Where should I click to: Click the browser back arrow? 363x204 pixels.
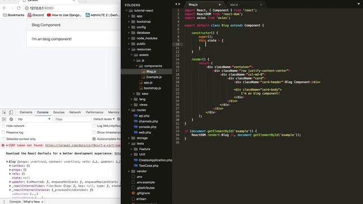5,8
